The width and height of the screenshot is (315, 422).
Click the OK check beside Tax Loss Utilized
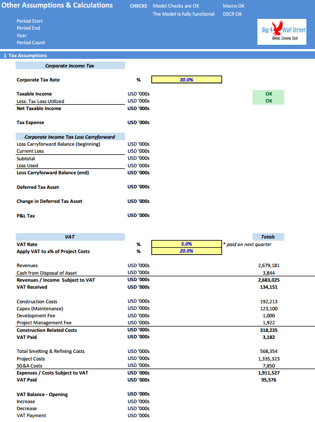[269, 101]
